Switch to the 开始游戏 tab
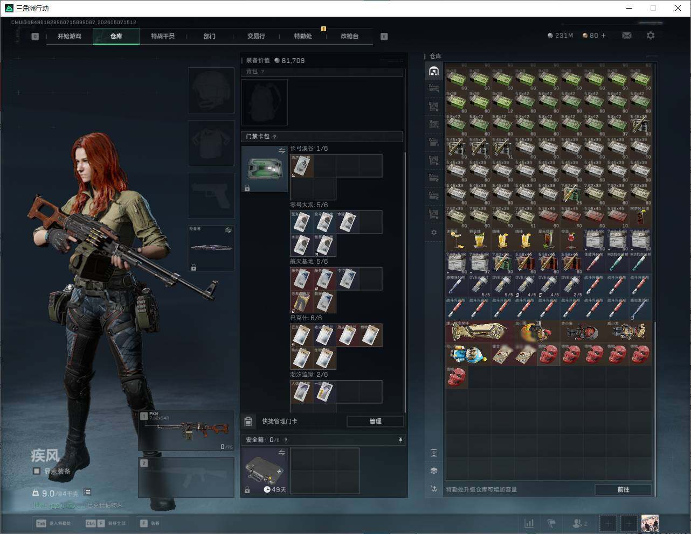The image size is (691, 534). click(70, 36)
